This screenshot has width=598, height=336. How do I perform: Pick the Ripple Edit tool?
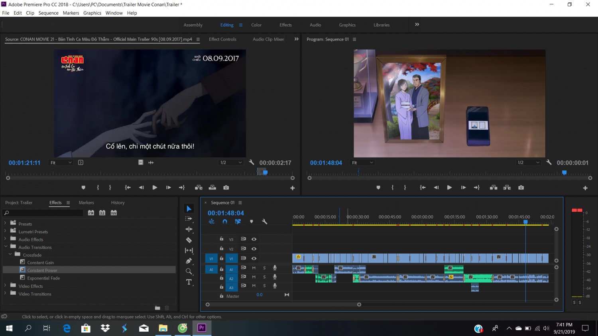(x=189, y=229)
